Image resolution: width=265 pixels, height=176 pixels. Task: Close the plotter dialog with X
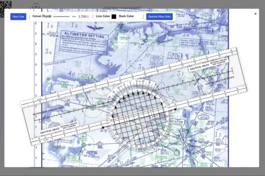click(255, 14)
